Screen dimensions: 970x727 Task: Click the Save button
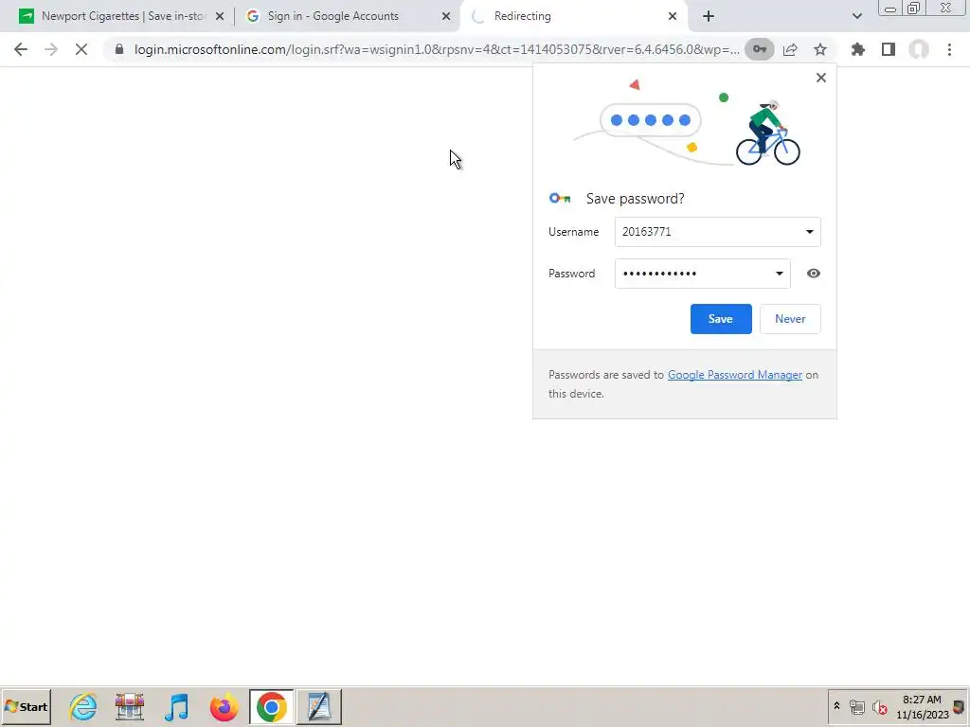[x=721, y=319]
